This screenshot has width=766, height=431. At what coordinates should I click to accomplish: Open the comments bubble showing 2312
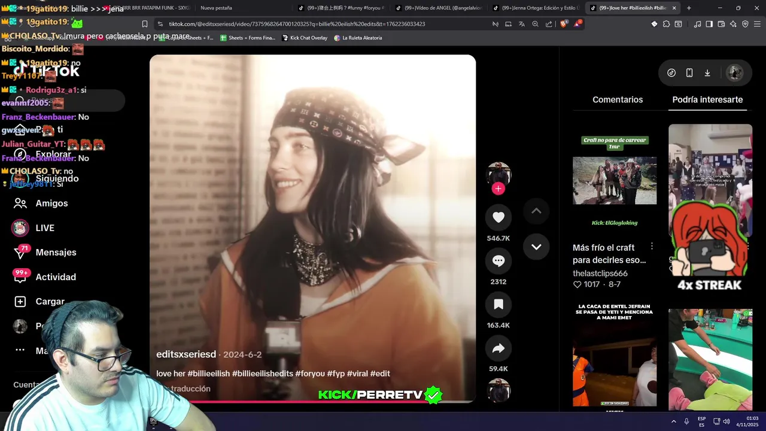[x=498, y=261]
